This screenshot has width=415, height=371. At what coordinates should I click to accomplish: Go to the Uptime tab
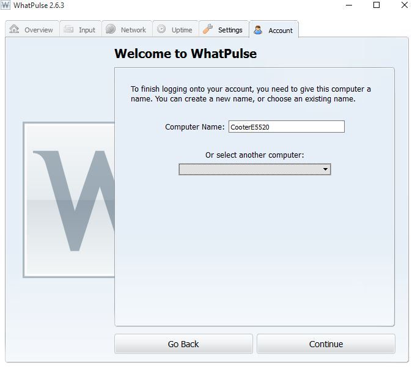(x=175, y=29)
